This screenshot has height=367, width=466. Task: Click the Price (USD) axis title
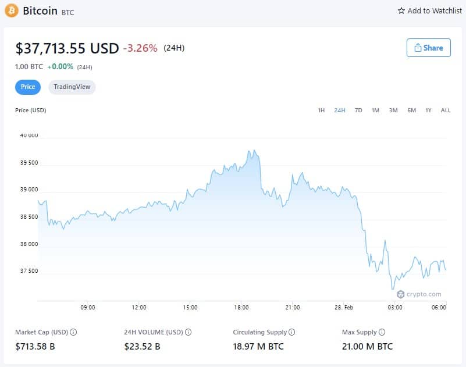31,111
